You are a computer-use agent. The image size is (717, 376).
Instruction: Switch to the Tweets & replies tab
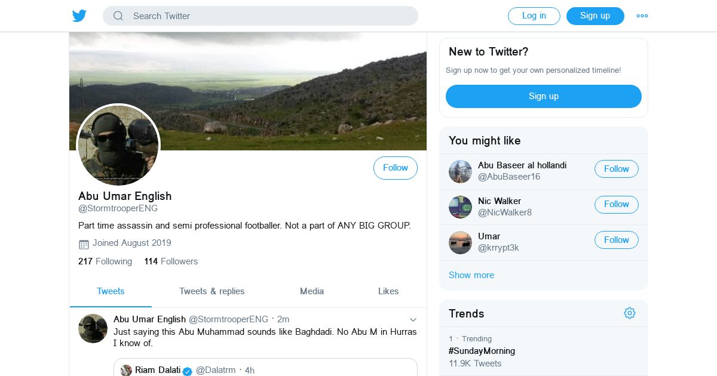(212, 291)
